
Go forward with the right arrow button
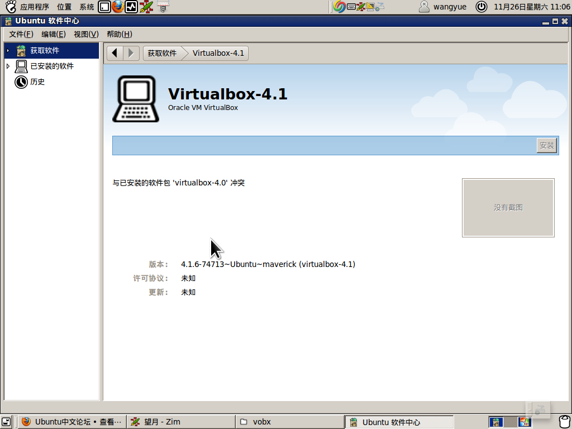131,53
